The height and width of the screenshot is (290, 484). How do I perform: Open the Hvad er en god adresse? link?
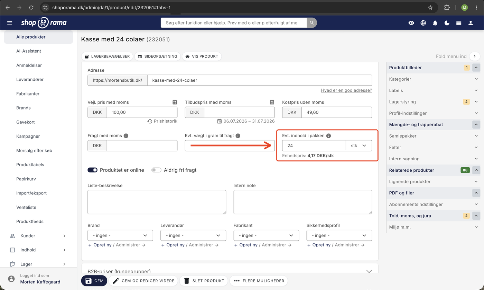coord(346,90)
